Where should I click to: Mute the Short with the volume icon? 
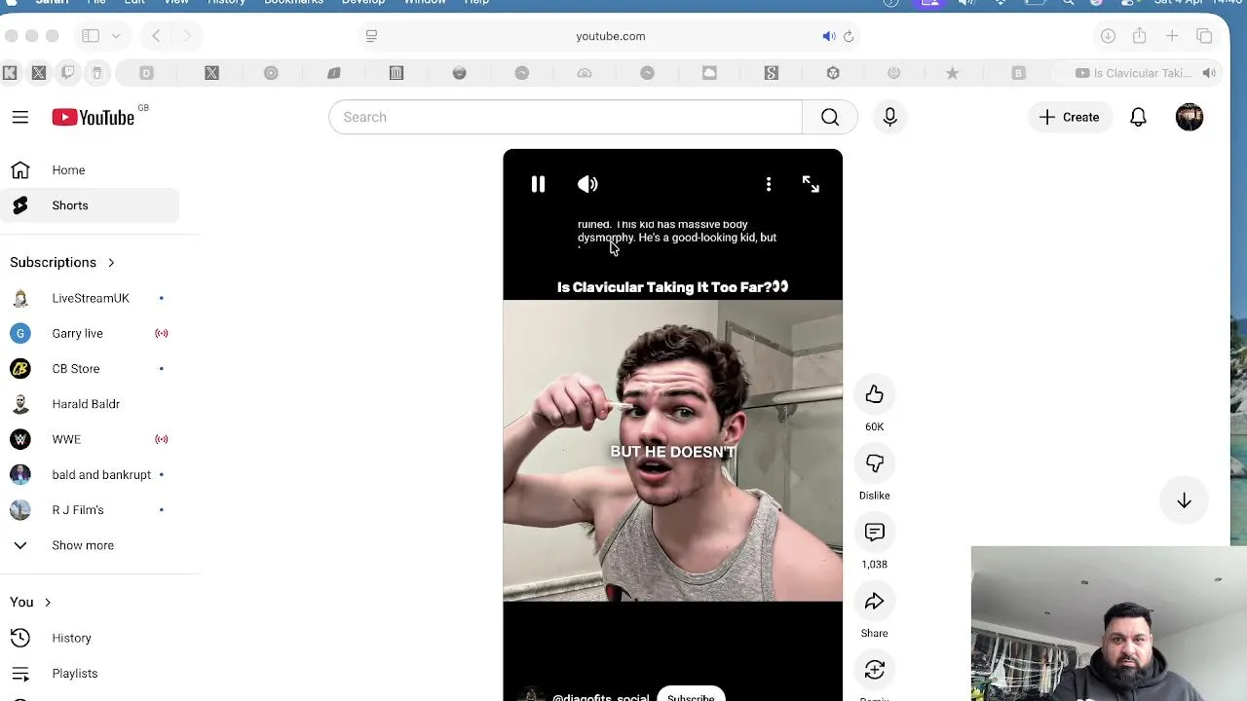point(587,184)
